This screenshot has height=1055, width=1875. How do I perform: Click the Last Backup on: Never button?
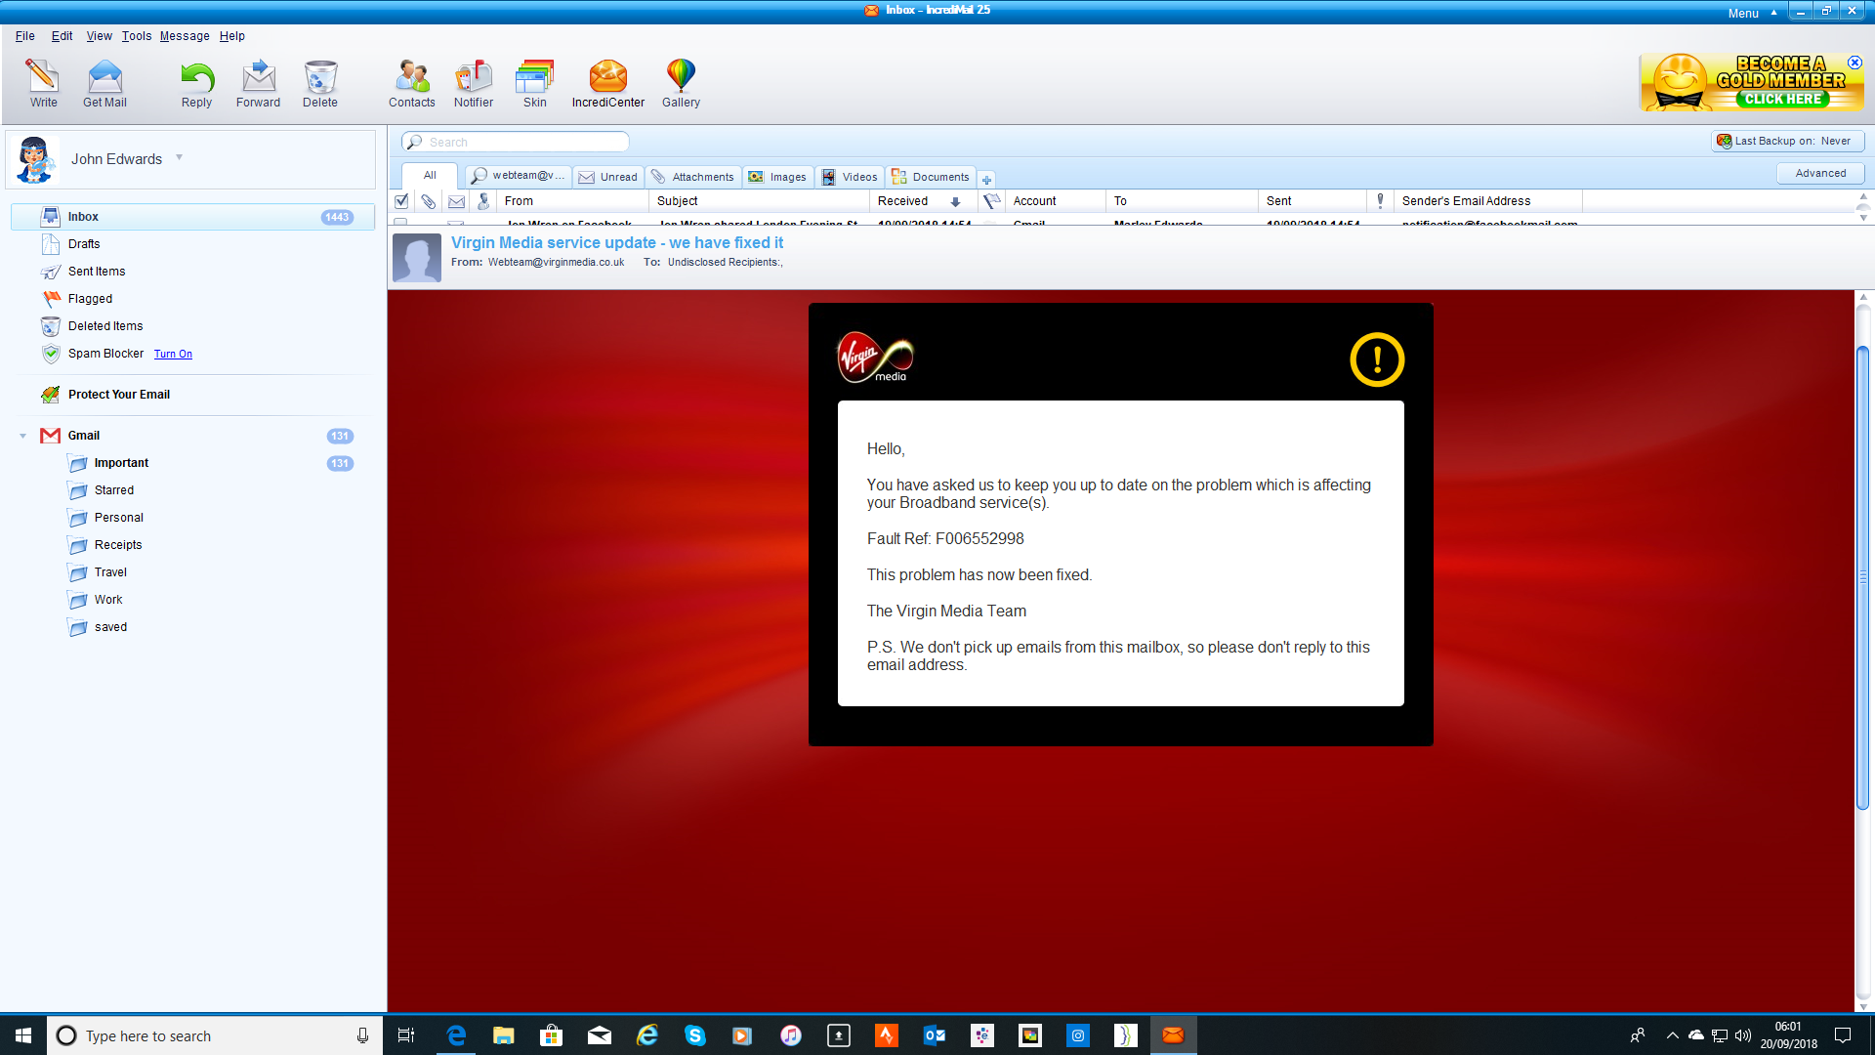[x=1787, y=141]
